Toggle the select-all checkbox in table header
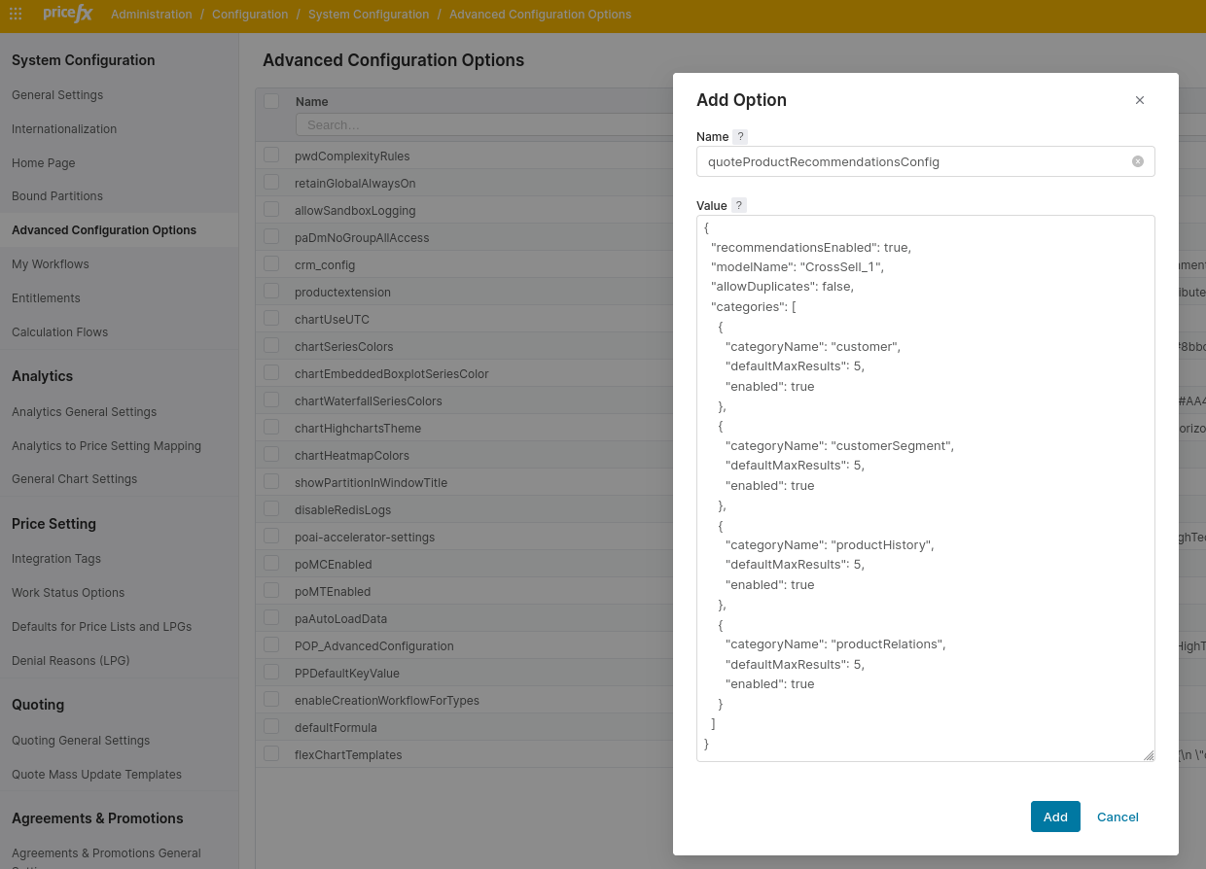 (x=271, y=101)
